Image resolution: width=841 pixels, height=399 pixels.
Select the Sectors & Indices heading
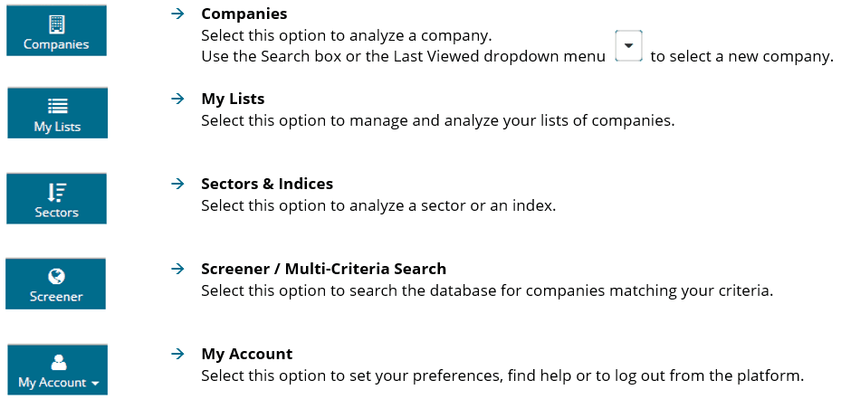[x=267, y=184]
